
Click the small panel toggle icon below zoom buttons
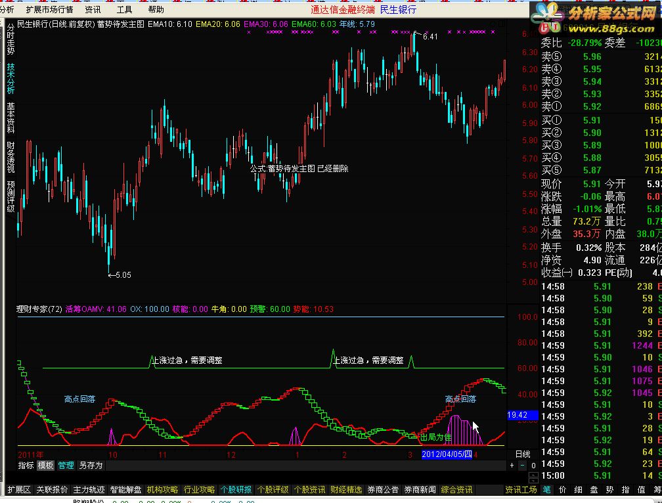(533, 477)
